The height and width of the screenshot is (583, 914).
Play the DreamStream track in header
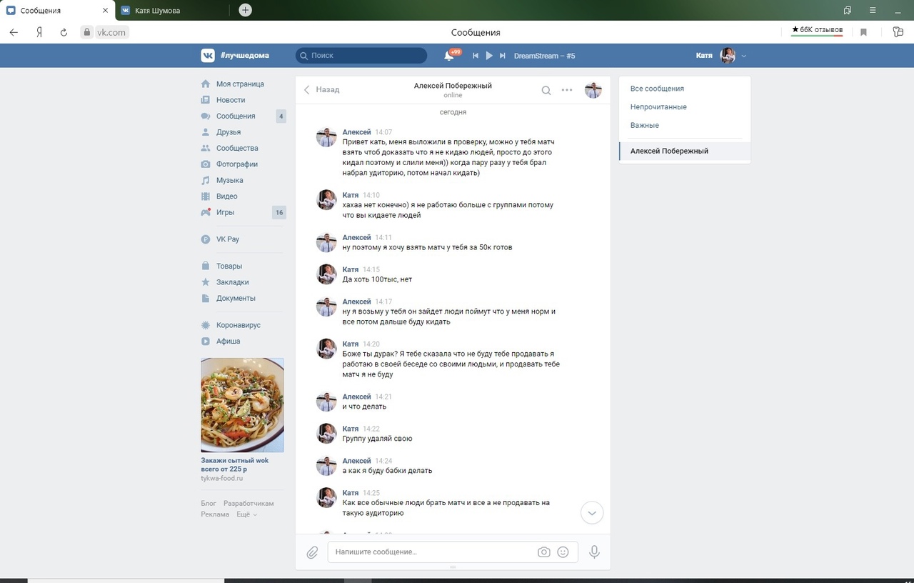(x=489, y=56)
